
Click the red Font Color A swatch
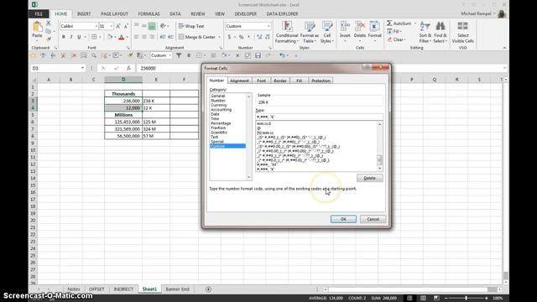point(121,37)
